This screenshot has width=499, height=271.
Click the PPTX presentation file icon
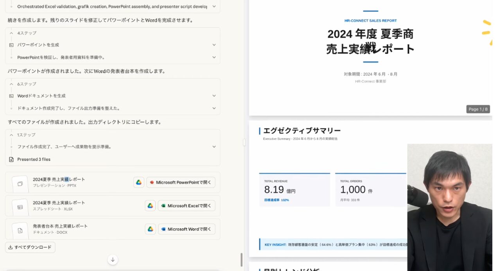[20, 184]
